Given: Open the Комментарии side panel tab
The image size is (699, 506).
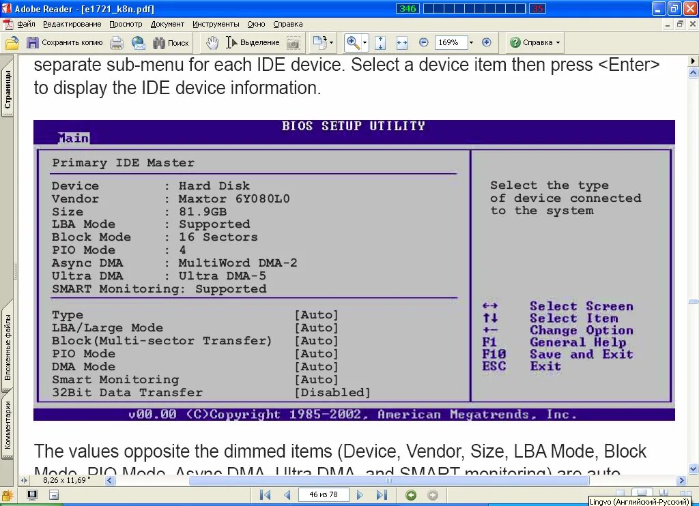Looking at the screenshot, I should pyautogui.click(x=8, y=426).
